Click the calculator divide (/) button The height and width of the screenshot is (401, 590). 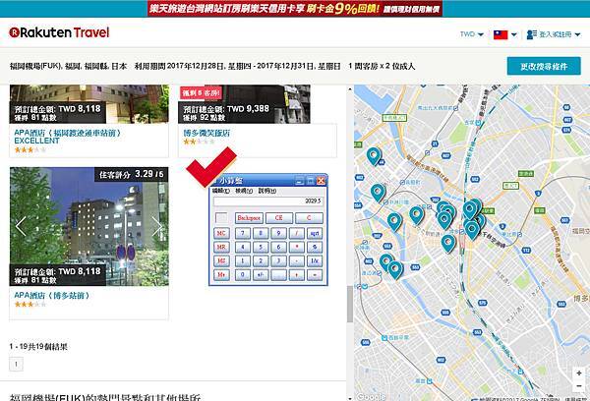(x=297, y=233)
